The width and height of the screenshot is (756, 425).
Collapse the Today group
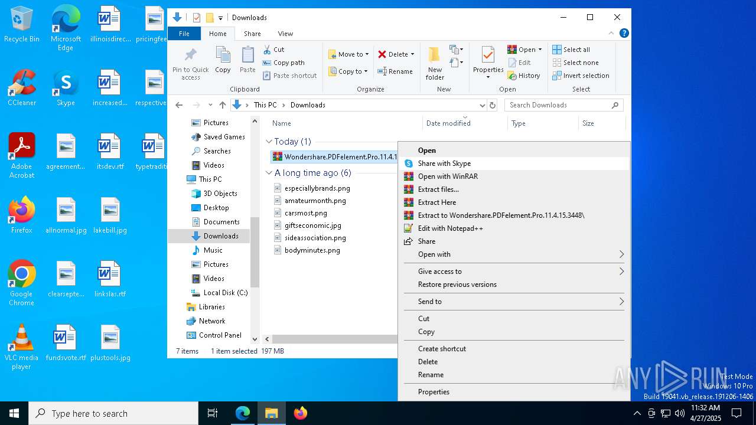[x=269, y=142]
